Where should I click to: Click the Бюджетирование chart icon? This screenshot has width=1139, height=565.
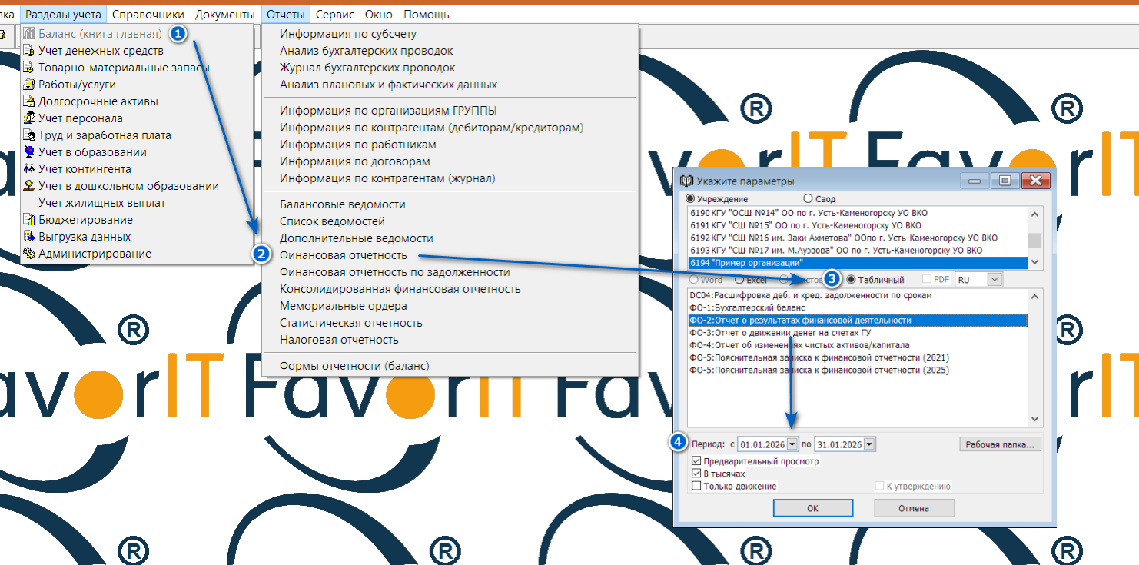(29, 220)
